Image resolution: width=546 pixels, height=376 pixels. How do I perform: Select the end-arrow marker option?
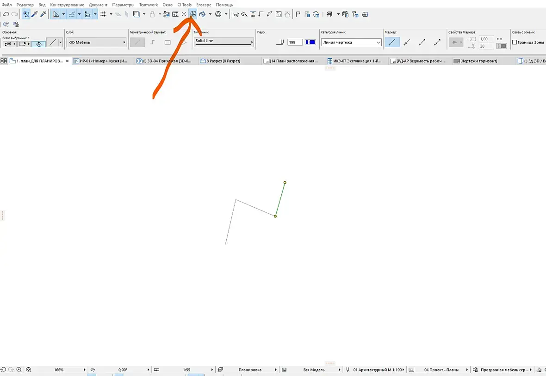click(x=422, y=43)
